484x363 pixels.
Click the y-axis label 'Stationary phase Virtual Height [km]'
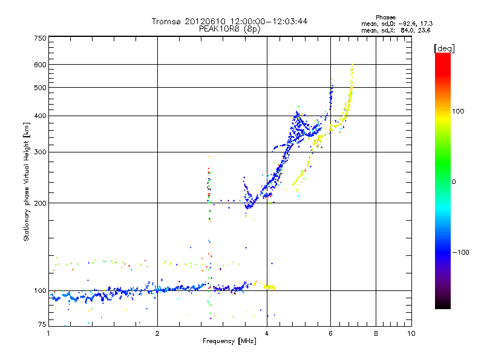coord(26,181)
